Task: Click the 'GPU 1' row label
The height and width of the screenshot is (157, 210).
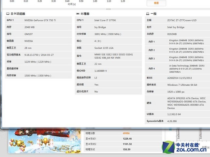Action: [x=10, y=20]
